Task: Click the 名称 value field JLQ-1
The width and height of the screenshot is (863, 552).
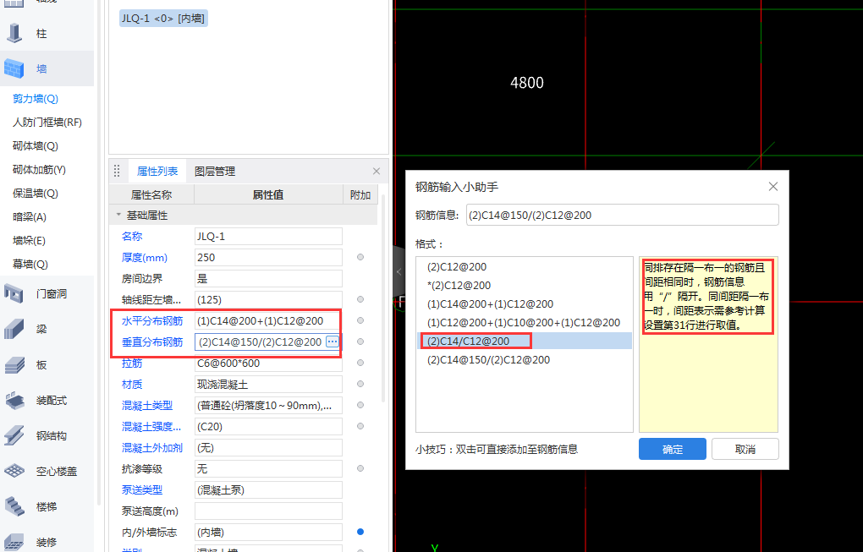Action: [x=268, y=237]
